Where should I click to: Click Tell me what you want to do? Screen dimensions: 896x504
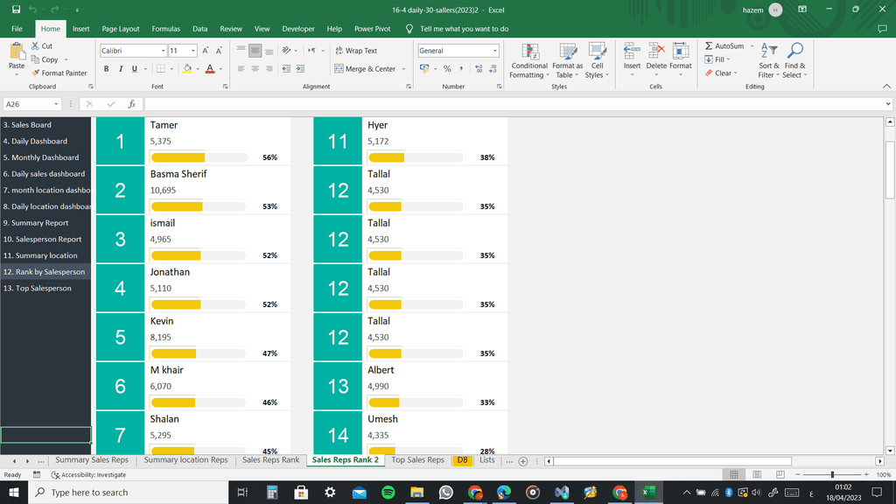[464, 29]
